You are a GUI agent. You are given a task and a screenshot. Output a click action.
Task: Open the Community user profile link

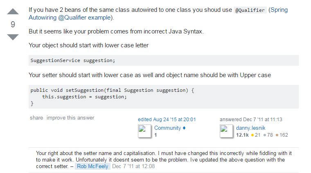(168, 128)
